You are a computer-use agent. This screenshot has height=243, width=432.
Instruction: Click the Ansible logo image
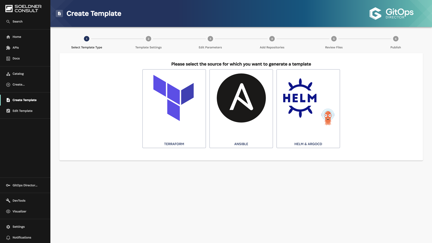(x=241, y=98)
